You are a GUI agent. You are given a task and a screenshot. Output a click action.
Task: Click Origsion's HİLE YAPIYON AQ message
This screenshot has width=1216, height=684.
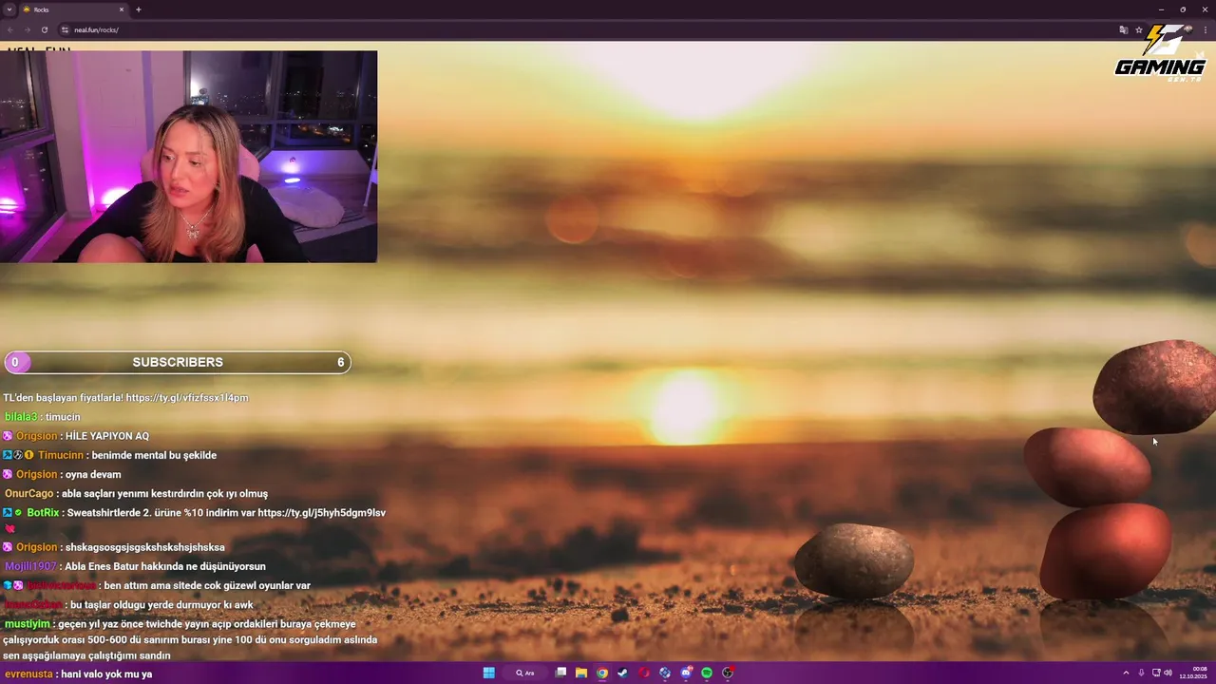[107, 436]
